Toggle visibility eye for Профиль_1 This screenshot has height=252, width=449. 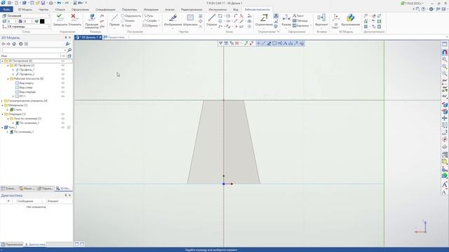tap(62, 70)
